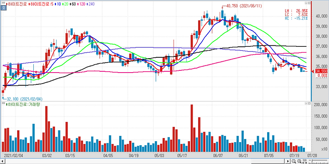Screen dimensions: 329x164
Task: Select the 60-day moving average legend
Action: (x=73, y=4)
